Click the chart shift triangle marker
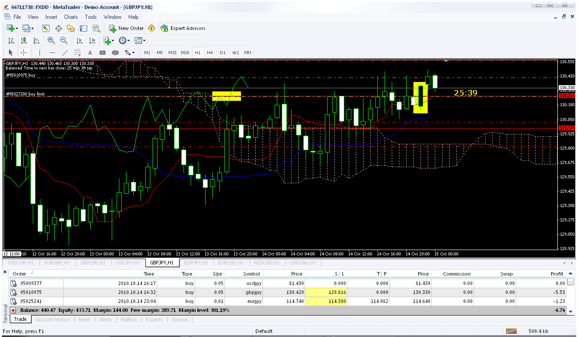Image resolution: width=578 pixels, height=337 pixels. click(x=446, y=60)
